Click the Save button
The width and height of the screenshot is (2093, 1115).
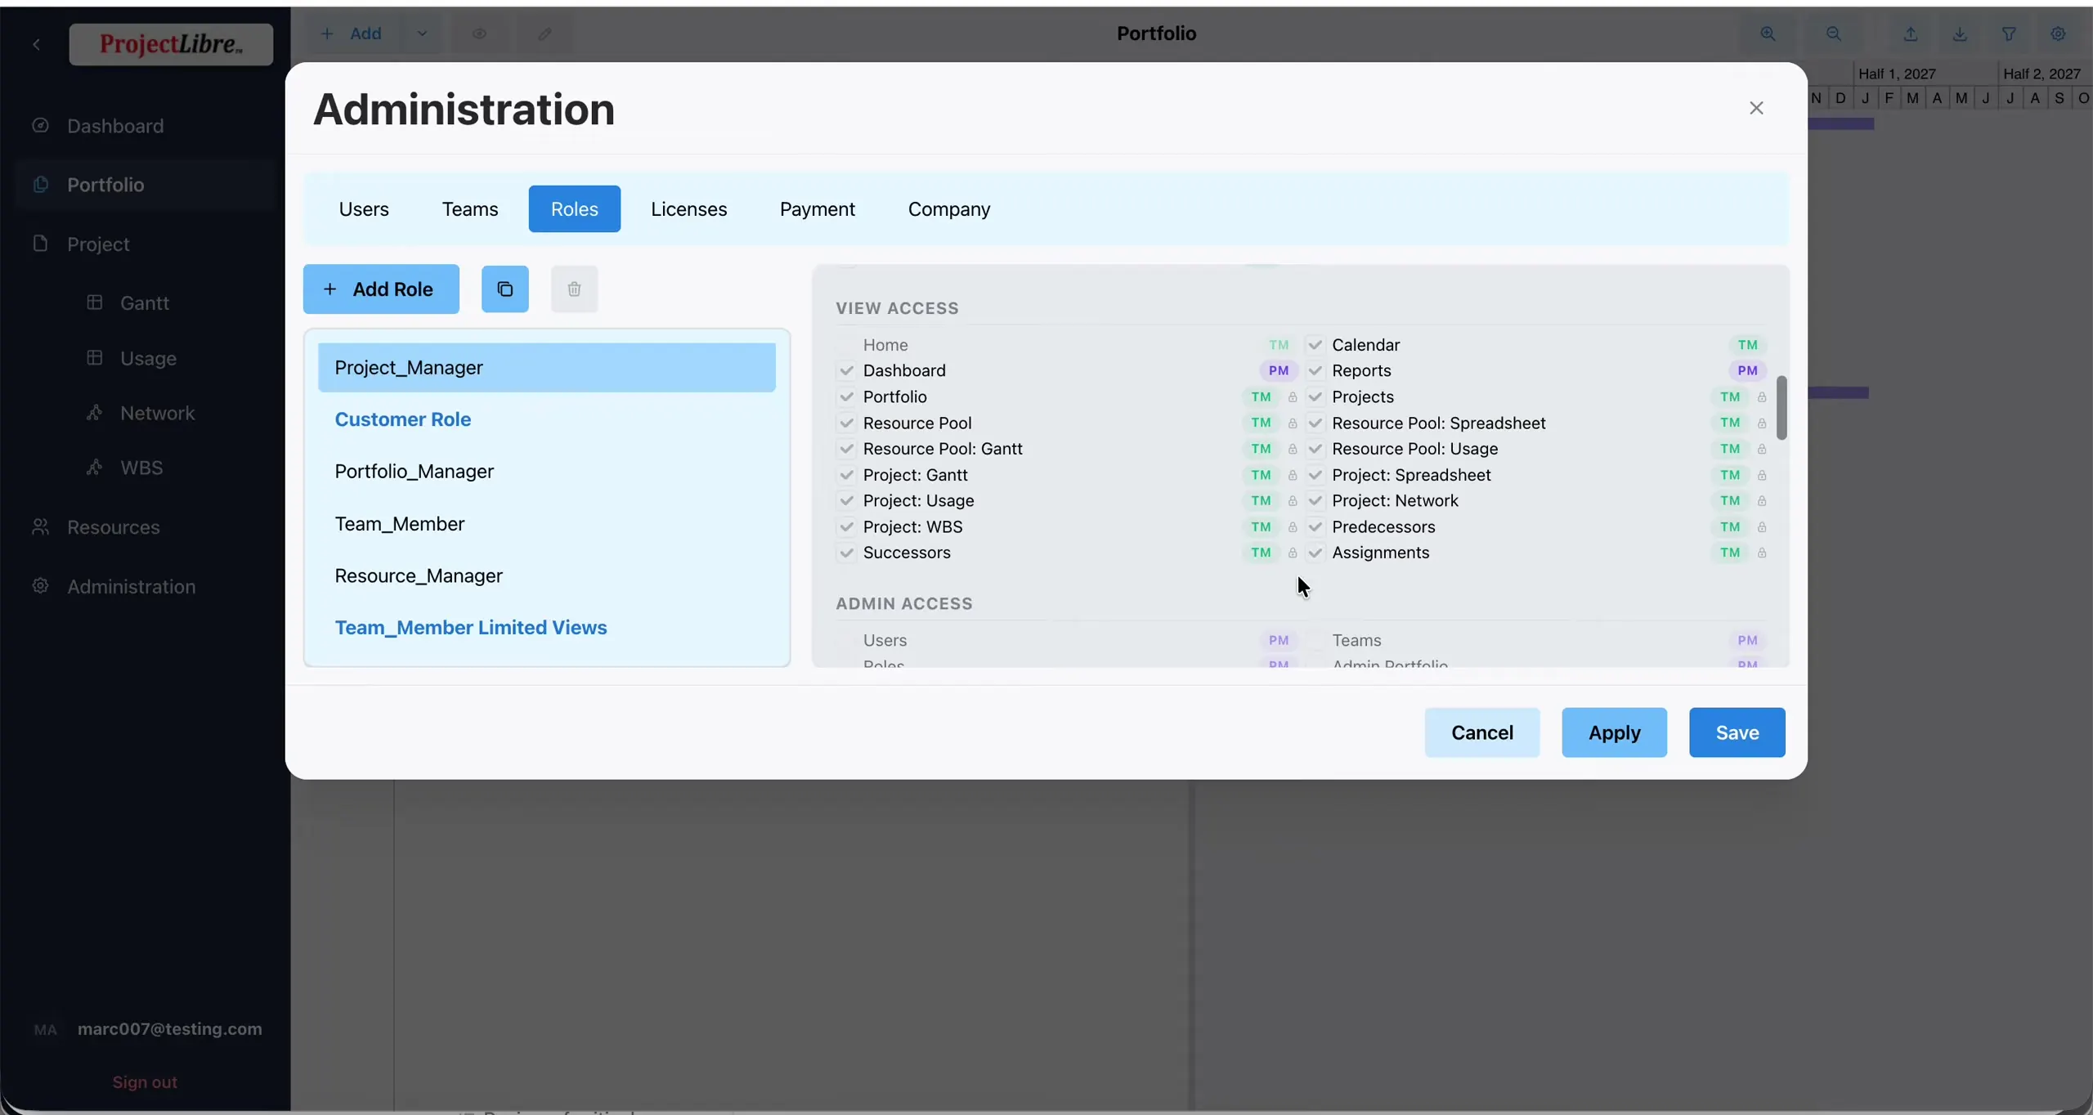[x=1737, y=732]
